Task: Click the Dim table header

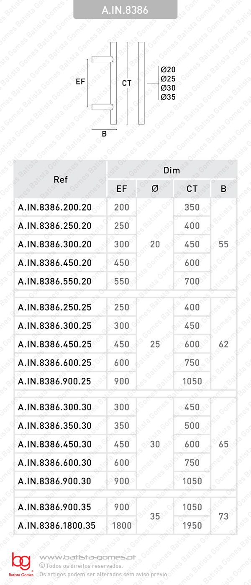Action: pos(172,170)
